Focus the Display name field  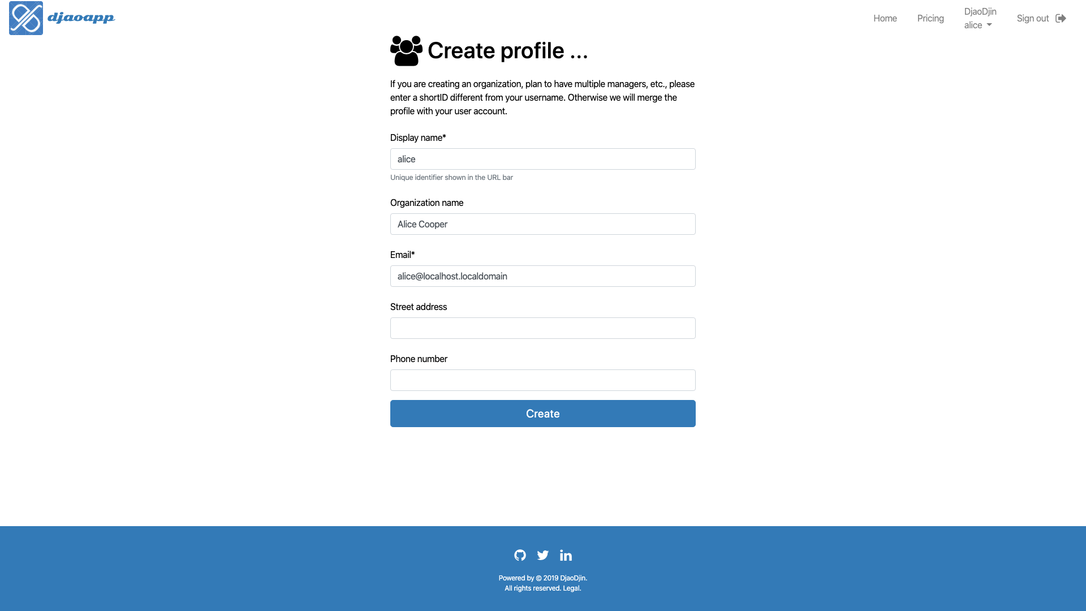pos(543,159)
